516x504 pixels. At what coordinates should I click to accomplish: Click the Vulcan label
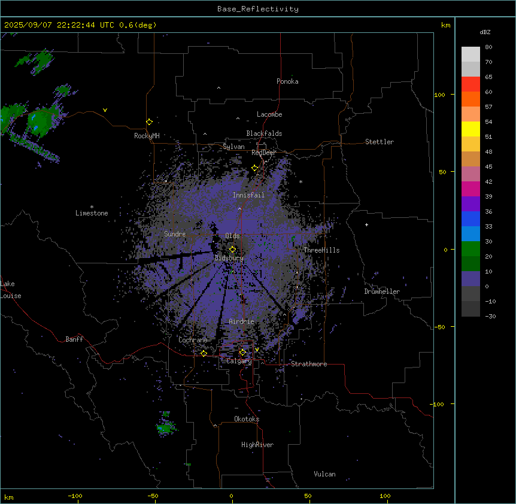pos(324,474)
